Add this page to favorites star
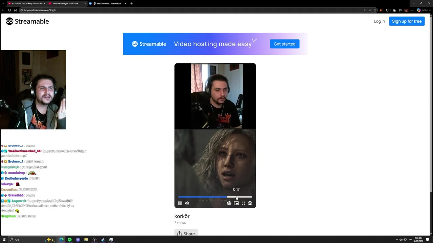This screenshot has height=243, width=433. [x=375, y=10]
